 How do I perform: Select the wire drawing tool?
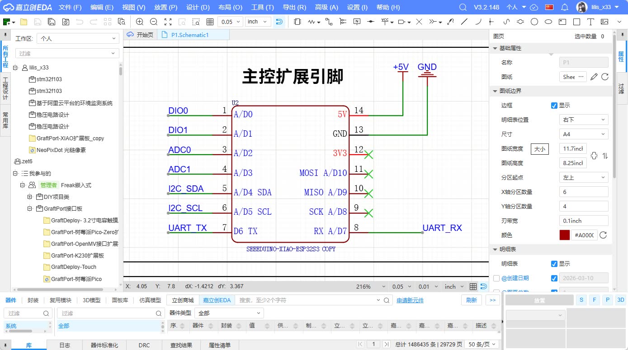click(x=329, y=22)
